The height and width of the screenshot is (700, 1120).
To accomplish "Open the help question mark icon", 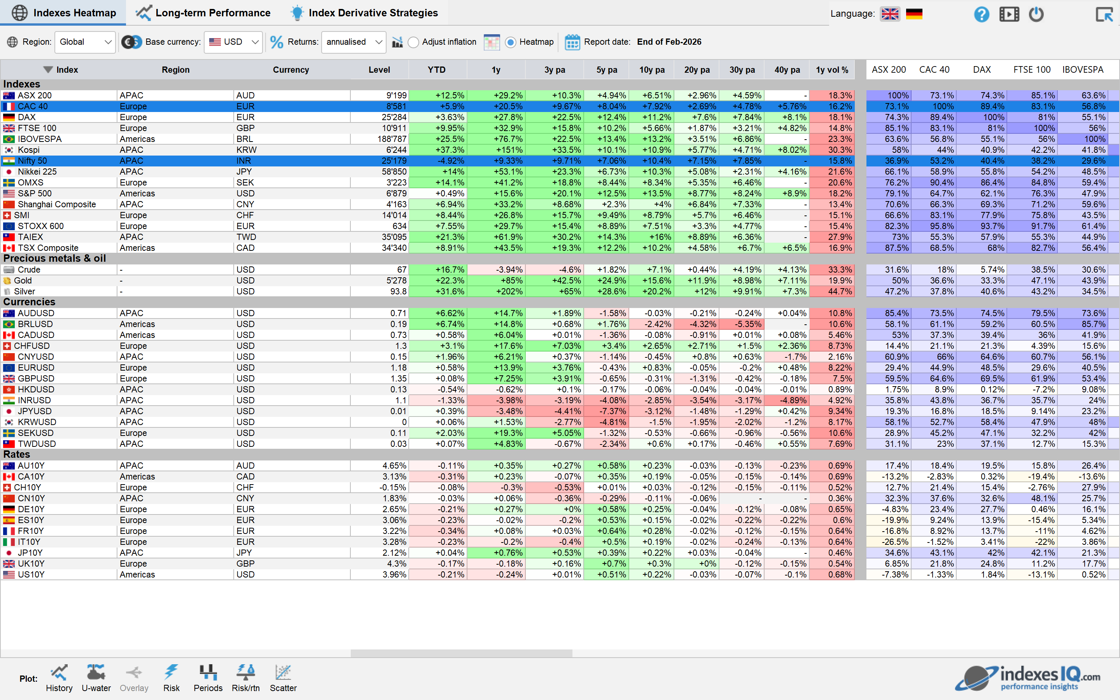I will 981,14.
